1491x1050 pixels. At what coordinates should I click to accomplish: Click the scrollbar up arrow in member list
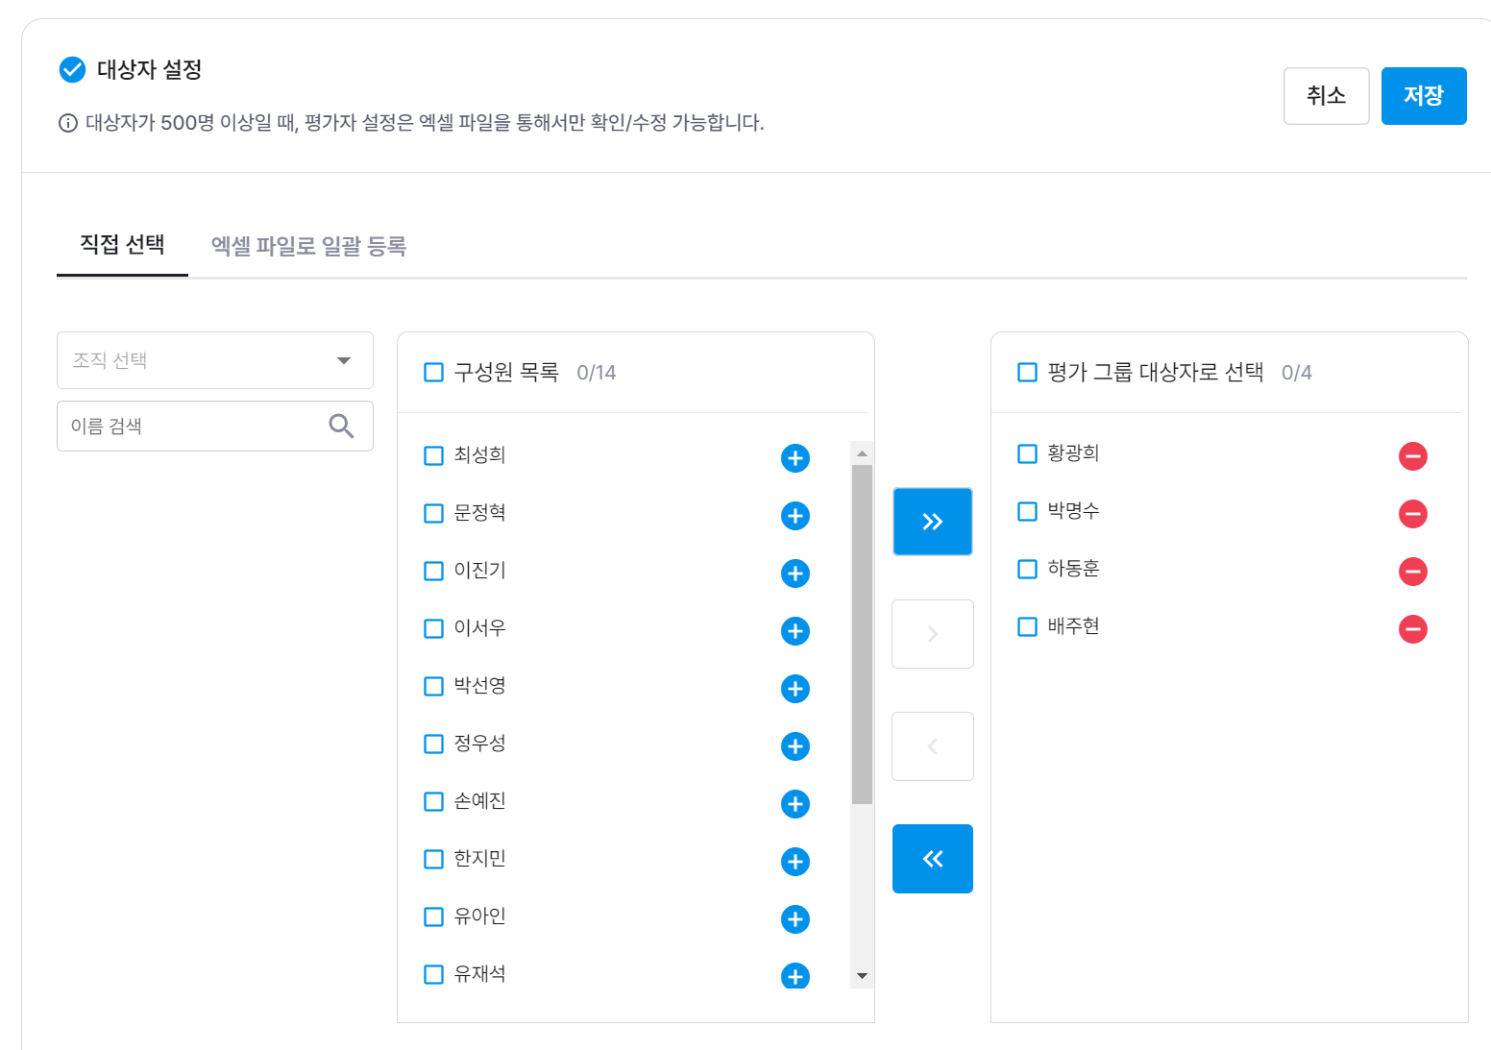coord(862,453)
